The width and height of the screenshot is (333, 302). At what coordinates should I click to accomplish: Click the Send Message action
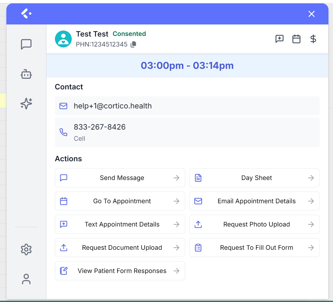[x=120, y=178]
